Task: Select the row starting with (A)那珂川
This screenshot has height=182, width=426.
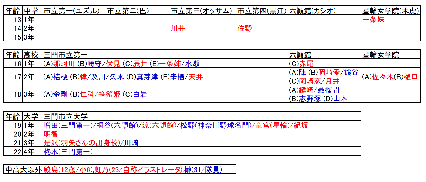Action: (165, 63)
